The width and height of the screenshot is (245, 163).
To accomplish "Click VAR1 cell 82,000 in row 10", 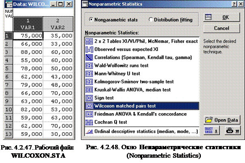I will tap(28, 109).
